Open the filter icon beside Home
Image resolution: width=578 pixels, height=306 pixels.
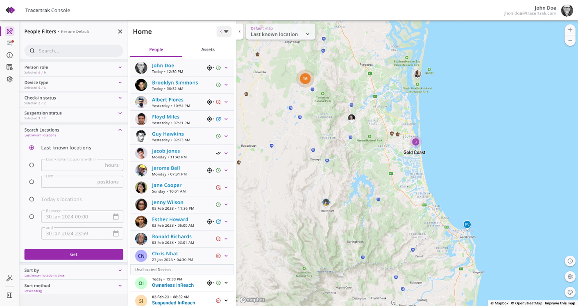coord(224,31)
